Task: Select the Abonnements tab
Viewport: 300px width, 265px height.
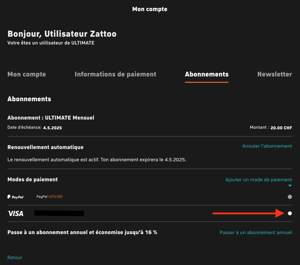Action: [x=206, y=74]
